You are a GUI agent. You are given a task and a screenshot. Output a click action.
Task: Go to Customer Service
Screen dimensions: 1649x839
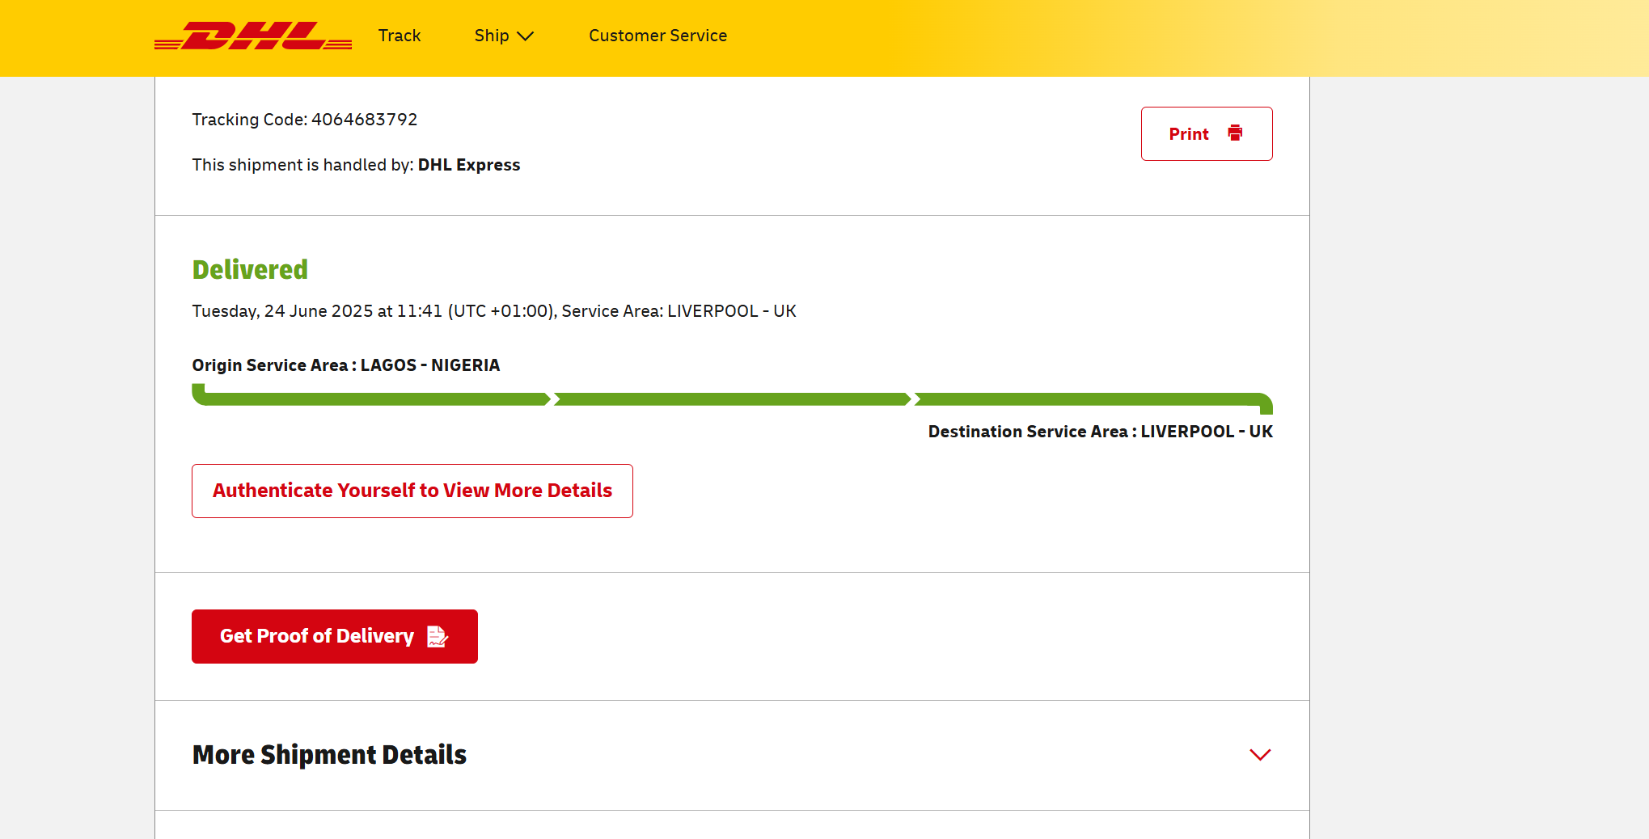click(657, 36)
